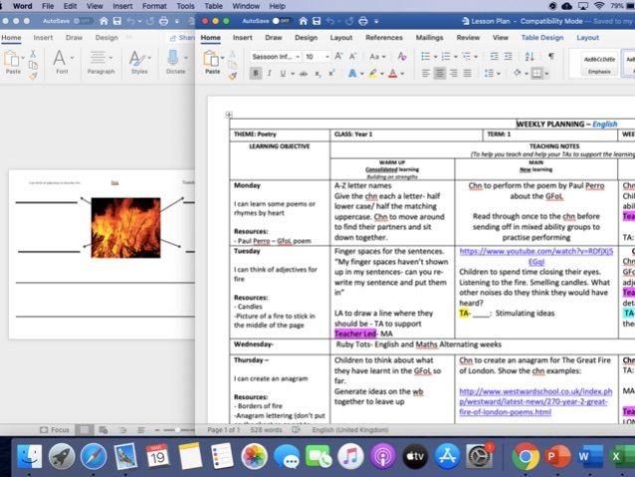Toggle Italic formatting in Lesson Plan ribbon
The width and height of the screenshot is (635, 477).
(270, 74)
